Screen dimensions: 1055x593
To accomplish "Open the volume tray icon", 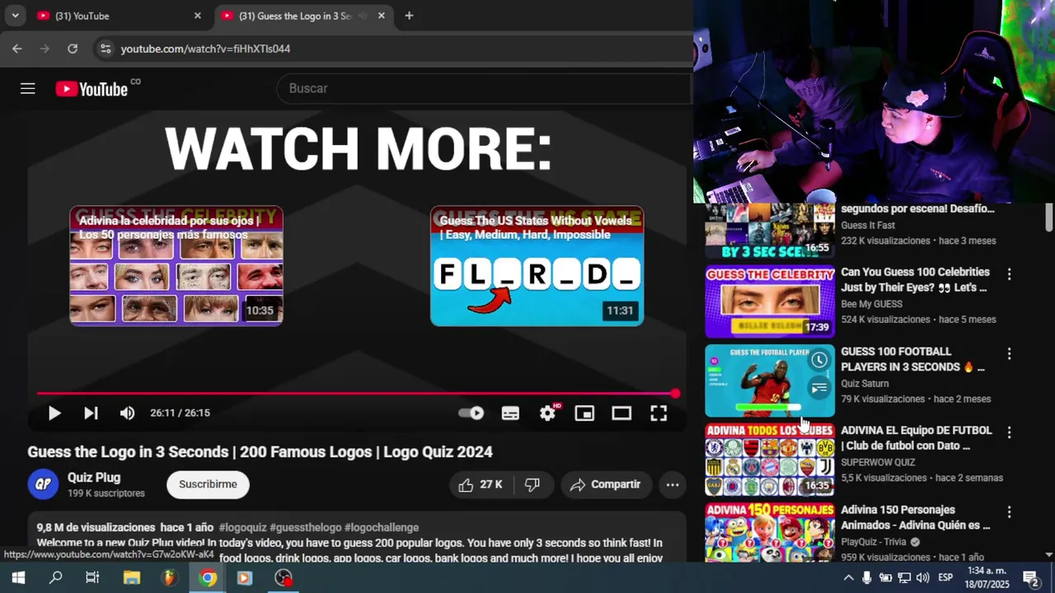I will (x=922, y=577).
